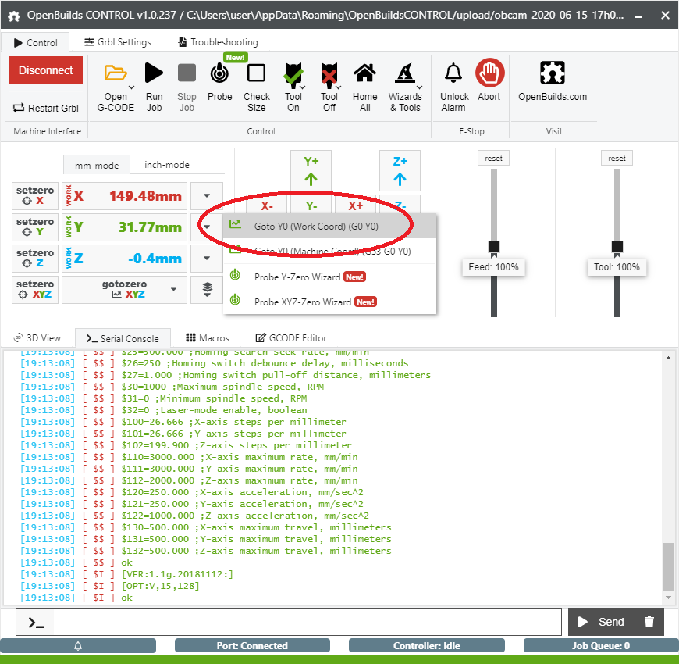The height and width of the screenshot is (664, 679).
Task: Switch to the 3D View tab
Action: 37,337
